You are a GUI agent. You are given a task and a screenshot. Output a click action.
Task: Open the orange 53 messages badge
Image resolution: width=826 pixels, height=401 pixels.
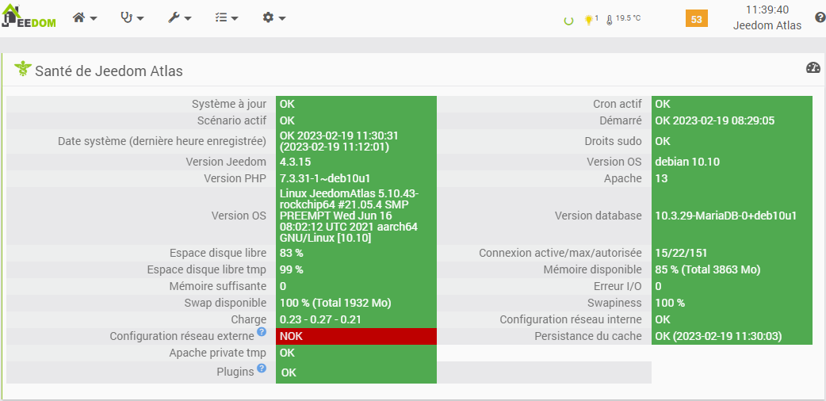(696, 19)
